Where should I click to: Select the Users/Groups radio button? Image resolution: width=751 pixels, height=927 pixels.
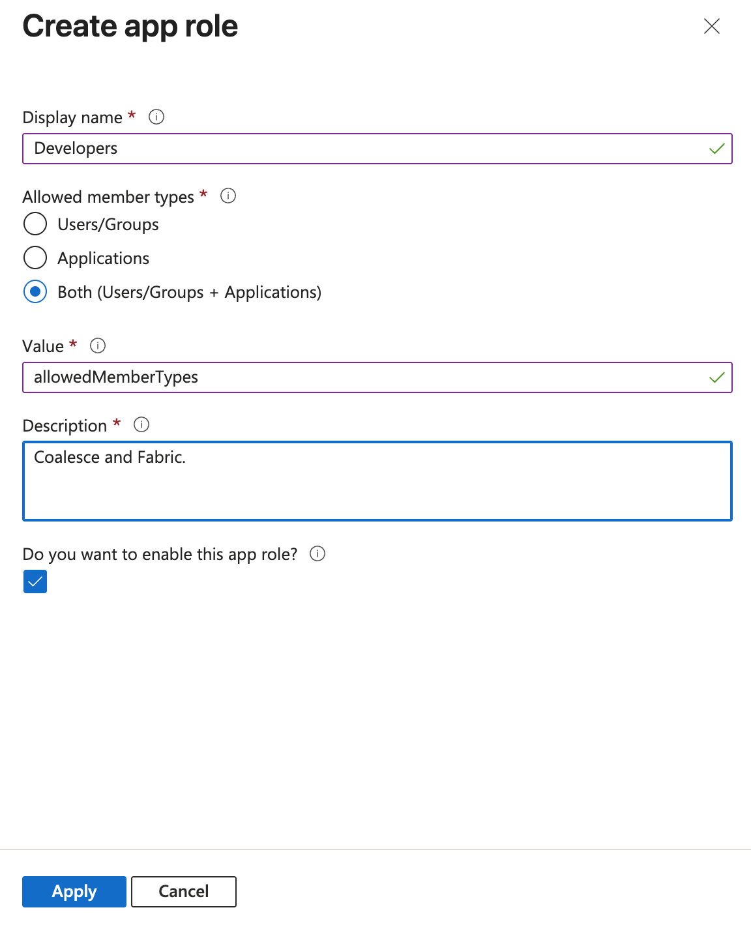(35, 224)
